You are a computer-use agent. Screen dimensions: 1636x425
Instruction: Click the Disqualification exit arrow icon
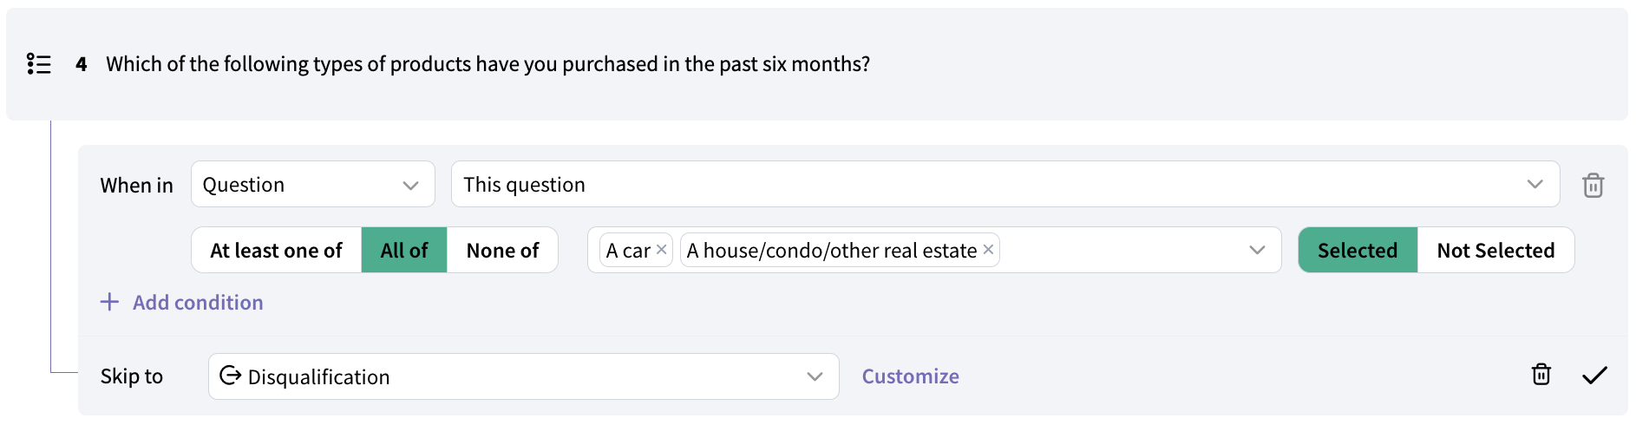[x=230, y=376]
